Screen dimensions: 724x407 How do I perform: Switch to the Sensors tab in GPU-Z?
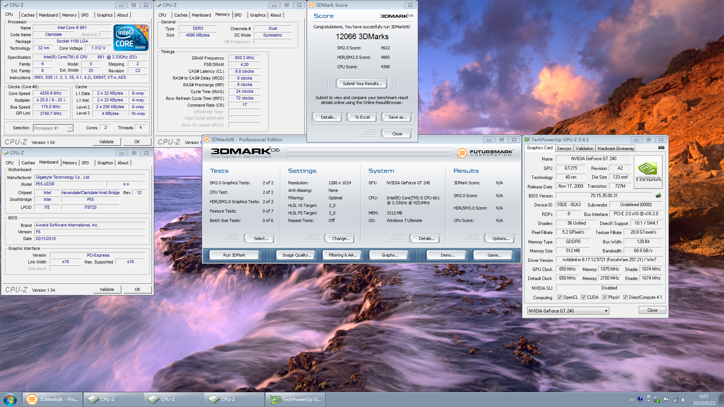(x=564, y=148)
